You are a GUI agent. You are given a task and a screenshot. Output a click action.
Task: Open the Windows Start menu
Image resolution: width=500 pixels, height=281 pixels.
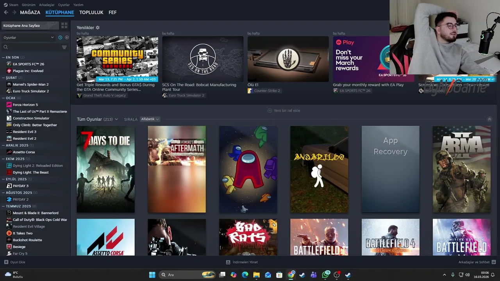coord(152,275)
